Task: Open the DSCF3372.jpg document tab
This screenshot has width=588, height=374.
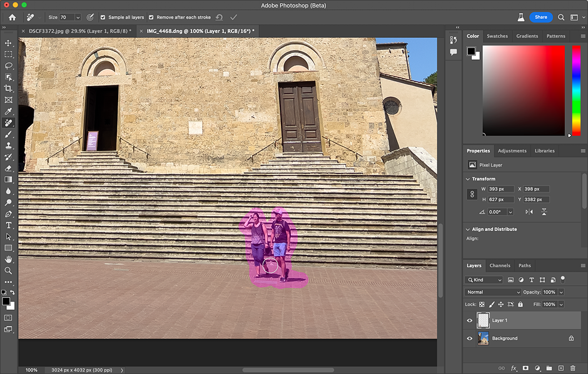Action: click(x=79, y=31)
